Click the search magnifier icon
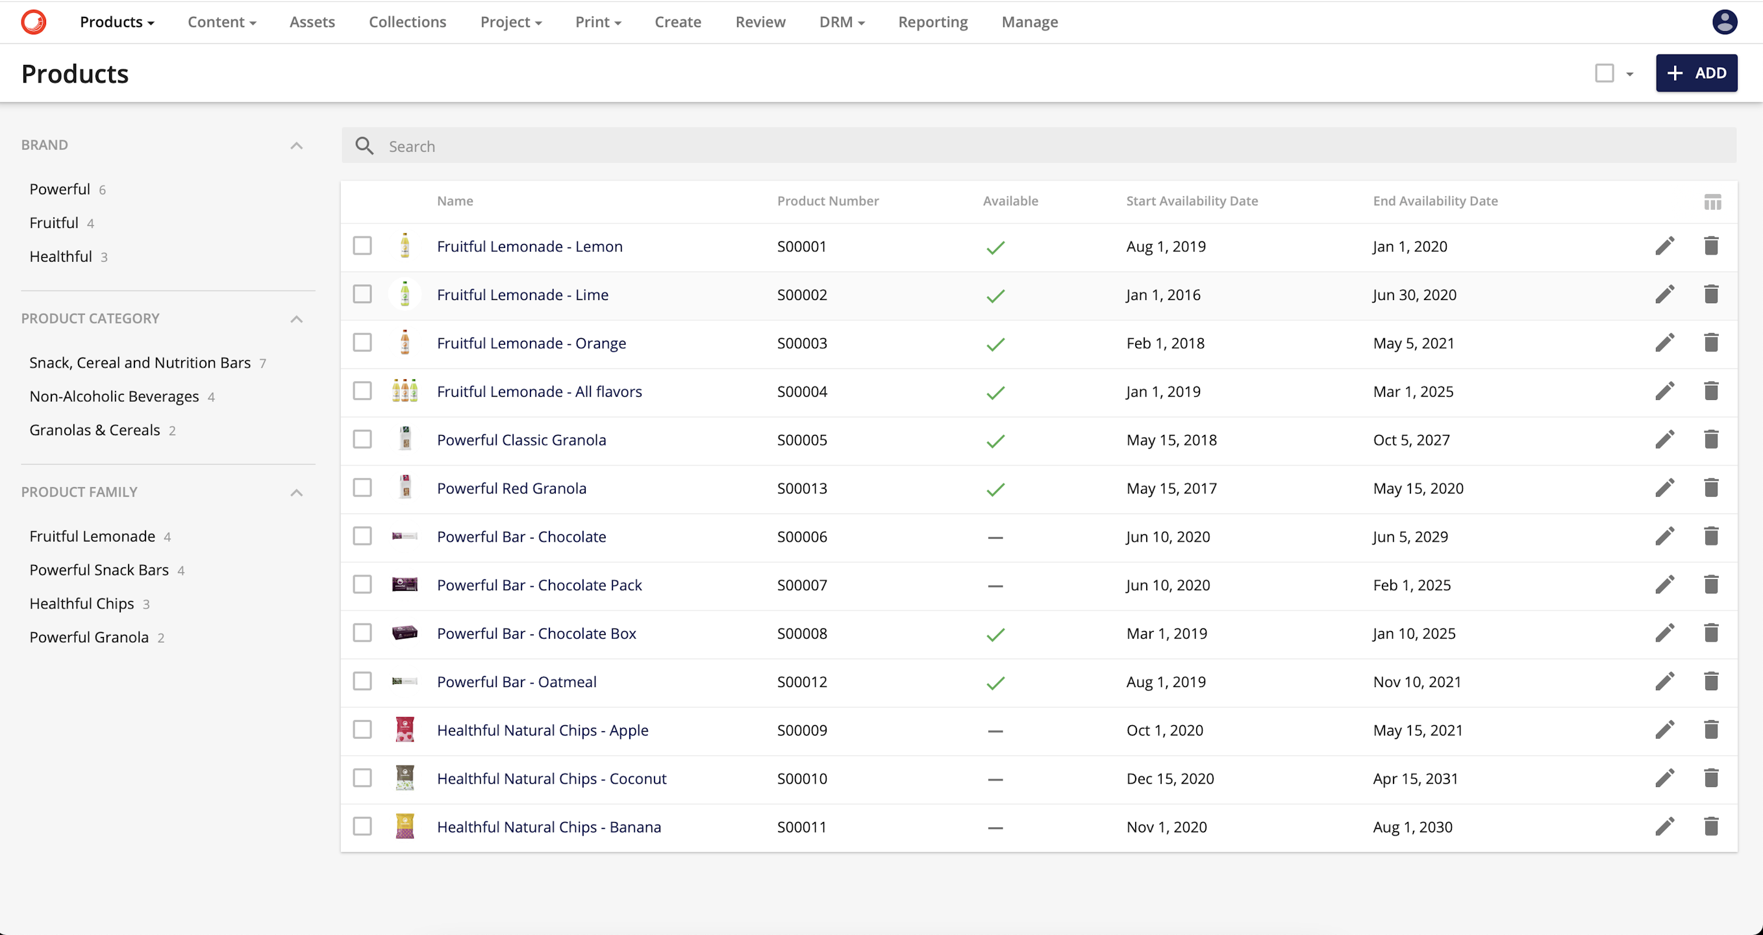The width and height of the screenshot is (1763, 935). (x=365, y=145)
